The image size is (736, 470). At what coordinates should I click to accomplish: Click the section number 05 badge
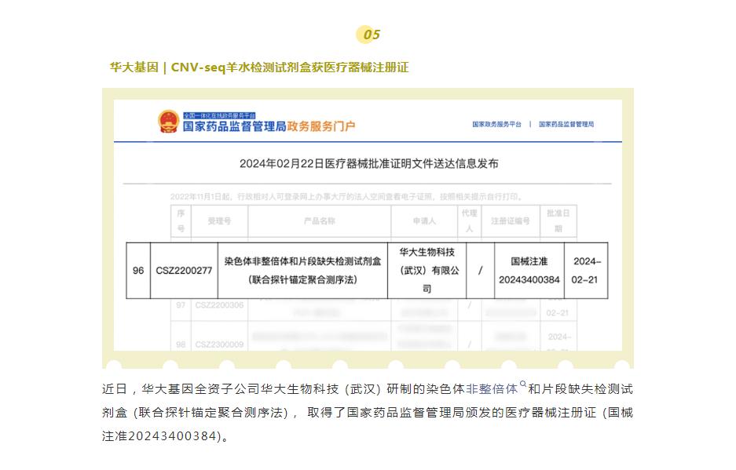pos(368,35)
